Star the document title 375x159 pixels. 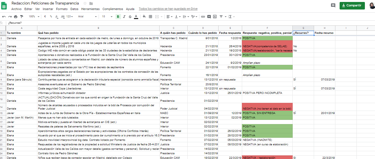coord(85,3)
